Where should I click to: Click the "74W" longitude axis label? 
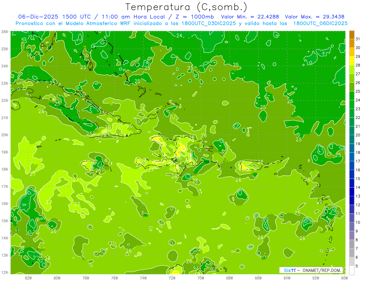click(x=143, y=278)
